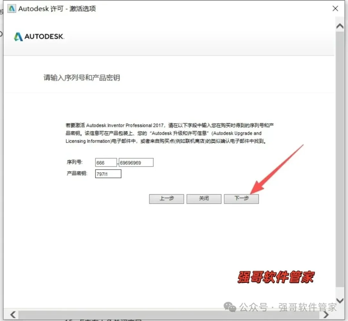This screenshot has height=321, width=348.
Task: Click the 关闭 (Close) button
Action: 204,199
